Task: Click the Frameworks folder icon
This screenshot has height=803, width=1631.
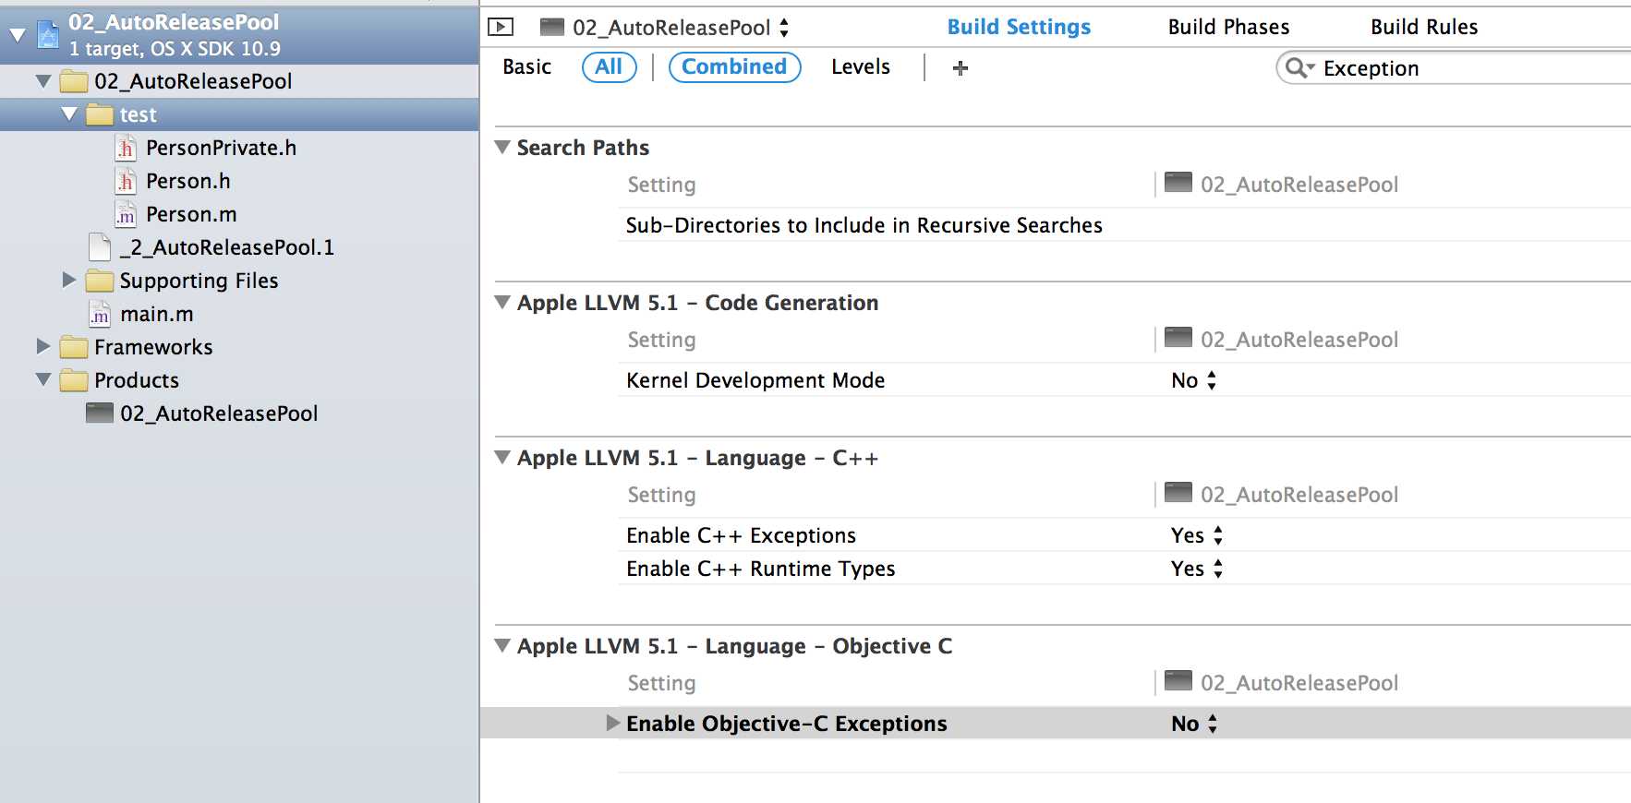Action: pos(74,347)
